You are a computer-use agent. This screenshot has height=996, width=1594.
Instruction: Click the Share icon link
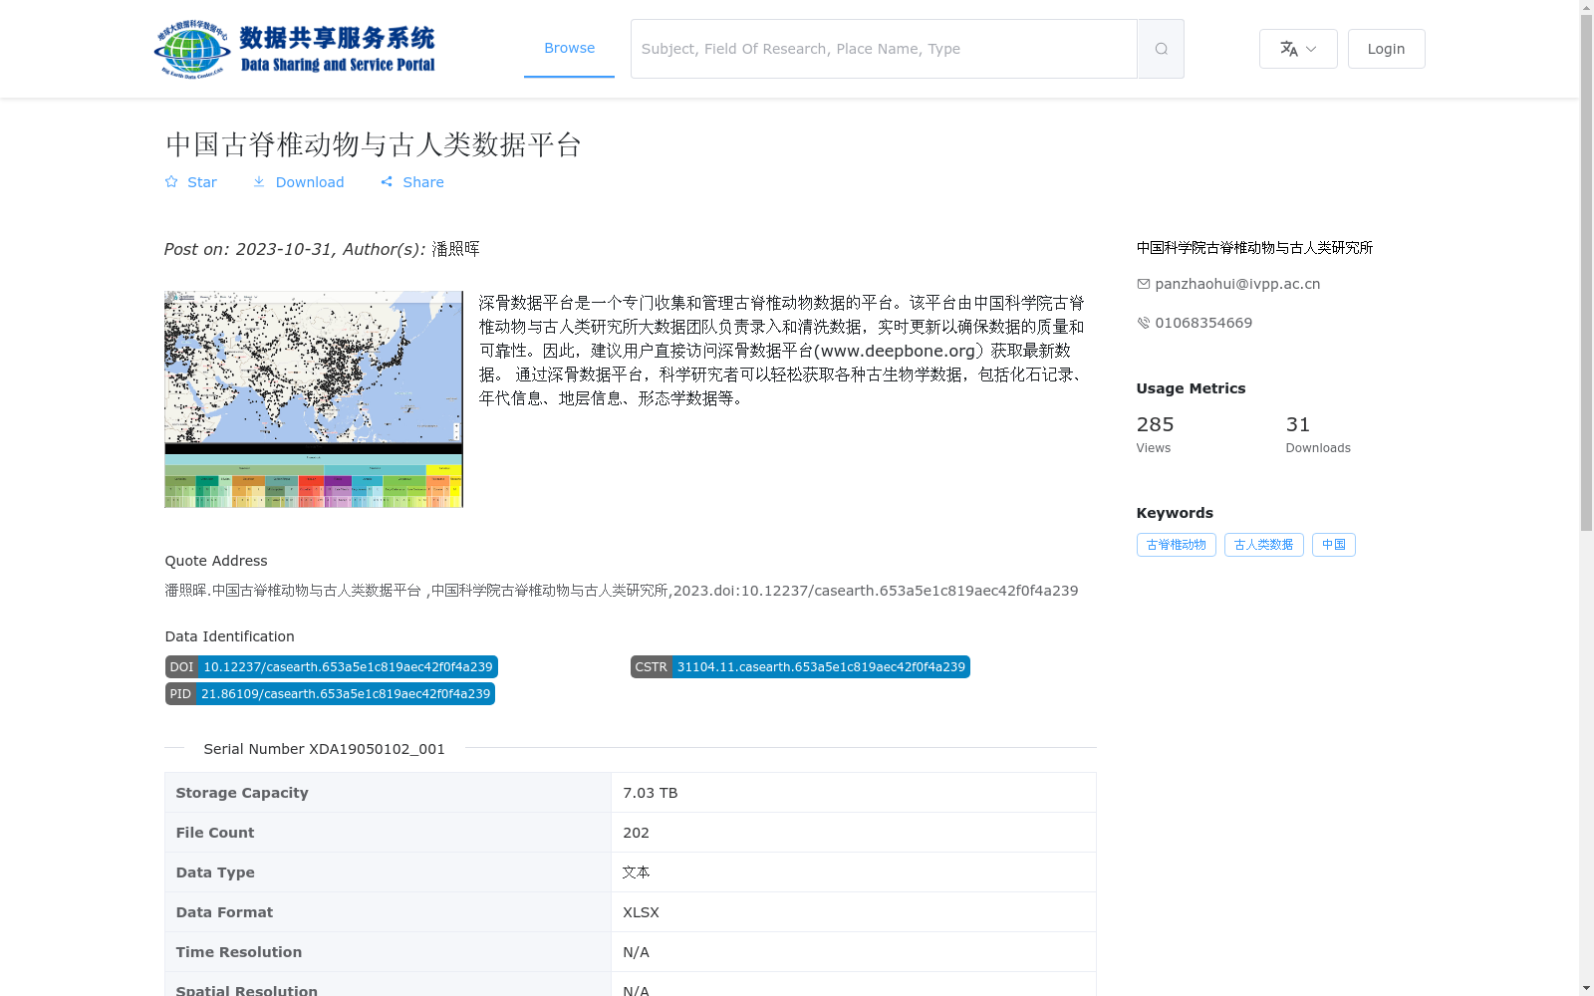click(411, 182)
